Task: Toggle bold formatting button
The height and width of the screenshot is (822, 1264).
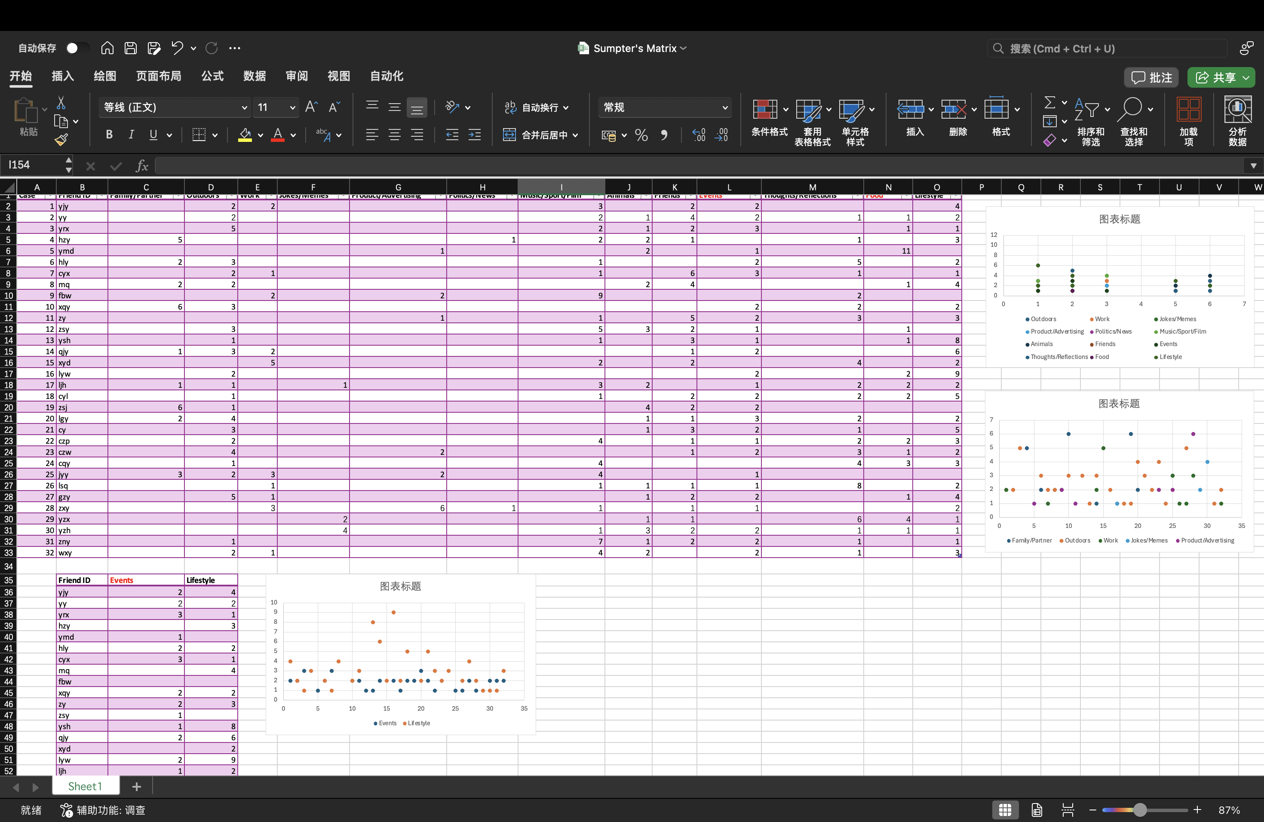Action: click(x=109, y=135)
